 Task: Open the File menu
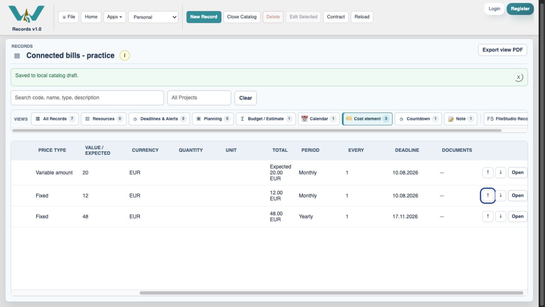coord(68,17)
